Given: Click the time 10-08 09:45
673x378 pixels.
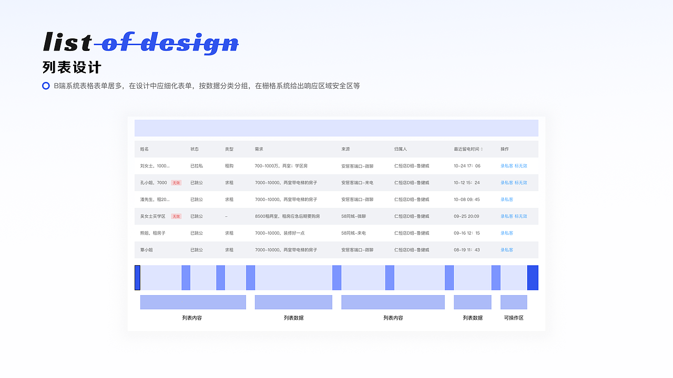Looking at the screenshot, I should click(x=467, y=199).
